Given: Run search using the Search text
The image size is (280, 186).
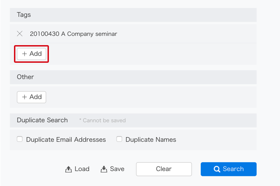Looking at the screenshot, I should 233,169.
